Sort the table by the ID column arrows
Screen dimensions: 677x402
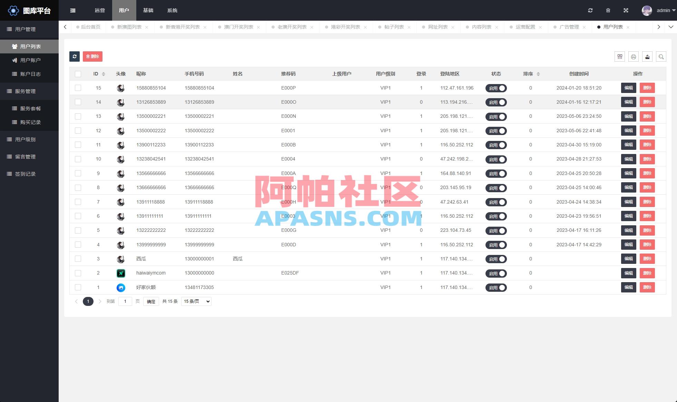point(104,74)
